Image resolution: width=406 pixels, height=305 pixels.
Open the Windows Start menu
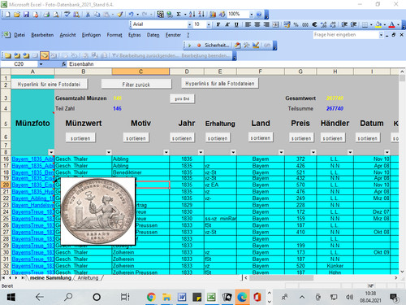coord(11,297)
